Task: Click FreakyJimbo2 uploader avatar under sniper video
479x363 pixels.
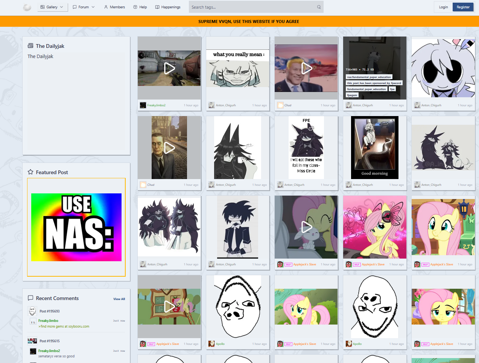Action: [143, 105]
